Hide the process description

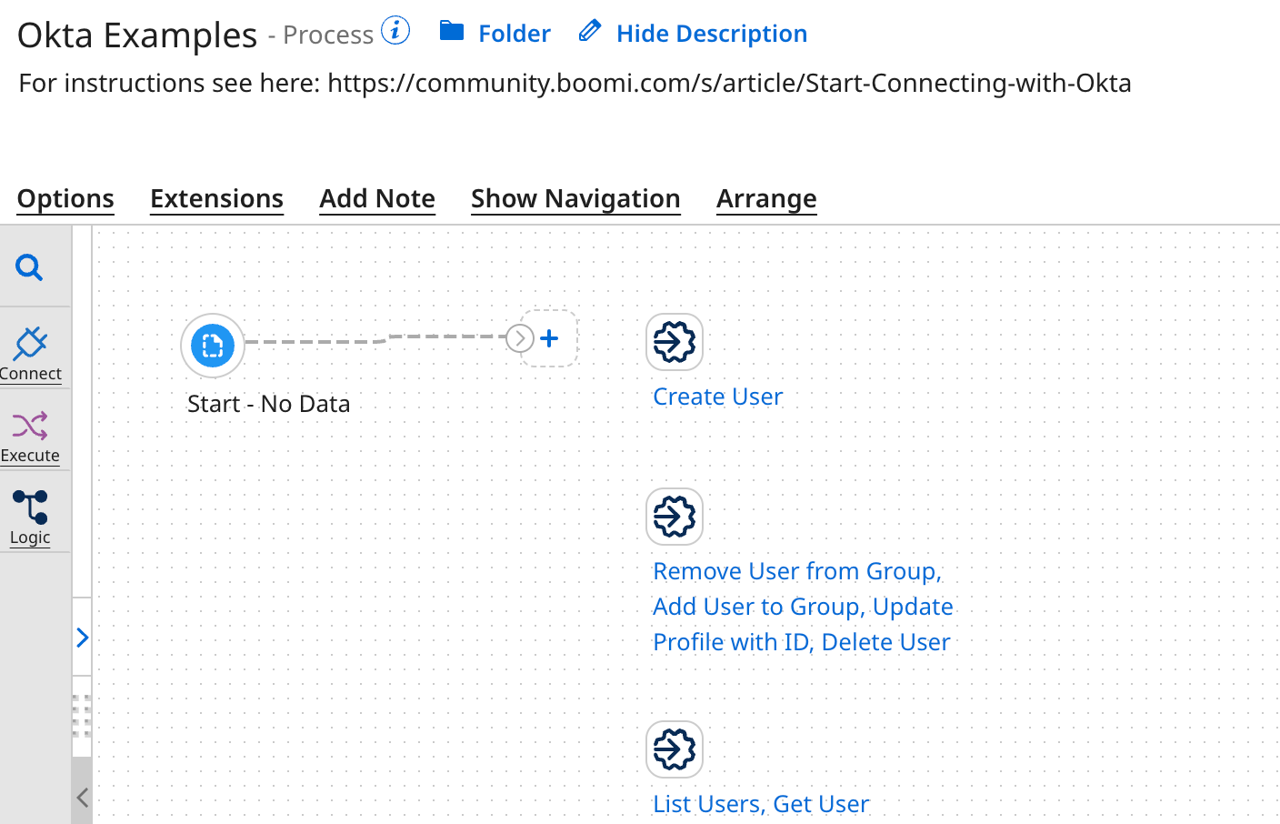pyautogui.click(x=694, y=34)
